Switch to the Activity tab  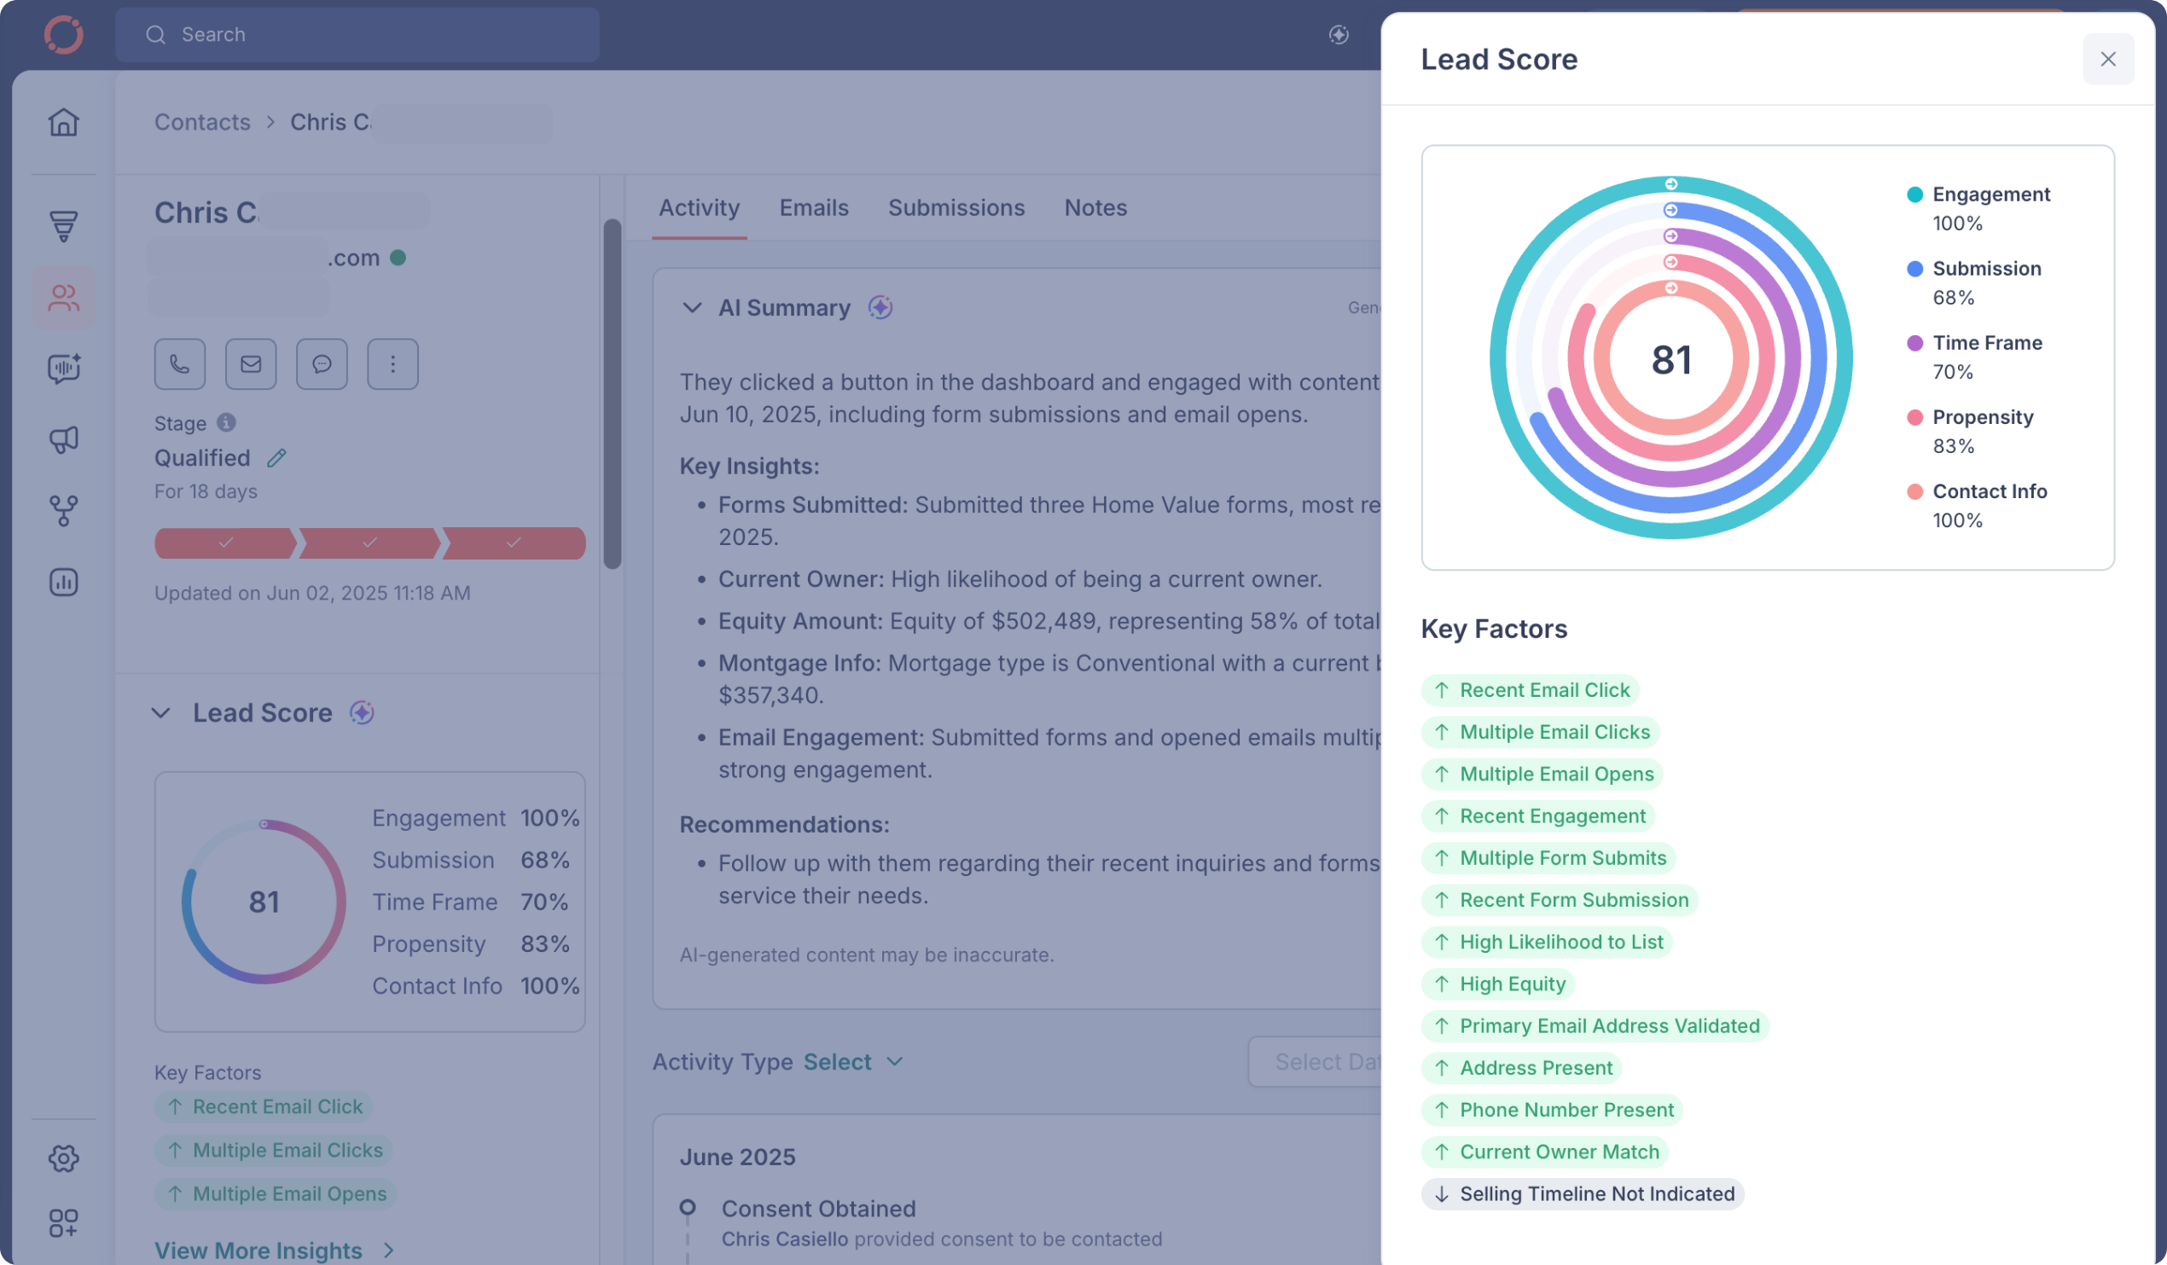(699, 207)
